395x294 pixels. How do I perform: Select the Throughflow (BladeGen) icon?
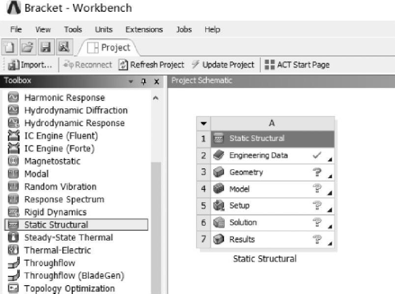pyautogui.click(x=13, y=275)
